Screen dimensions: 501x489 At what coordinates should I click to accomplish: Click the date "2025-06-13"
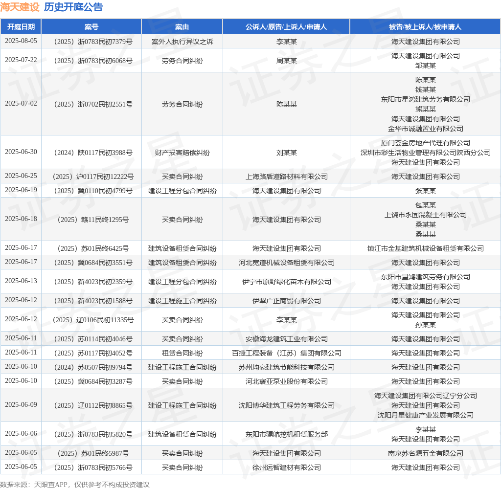point(21,281)
